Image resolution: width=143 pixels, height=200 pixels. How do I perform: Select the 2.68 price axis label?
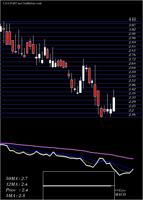point(132,63)
